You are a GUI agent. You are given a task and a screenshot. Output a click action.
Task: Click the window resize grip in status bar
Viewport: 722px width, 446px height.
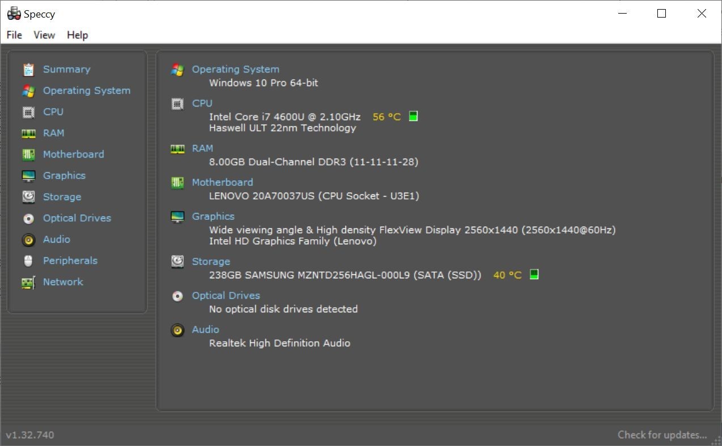[716, 440]
